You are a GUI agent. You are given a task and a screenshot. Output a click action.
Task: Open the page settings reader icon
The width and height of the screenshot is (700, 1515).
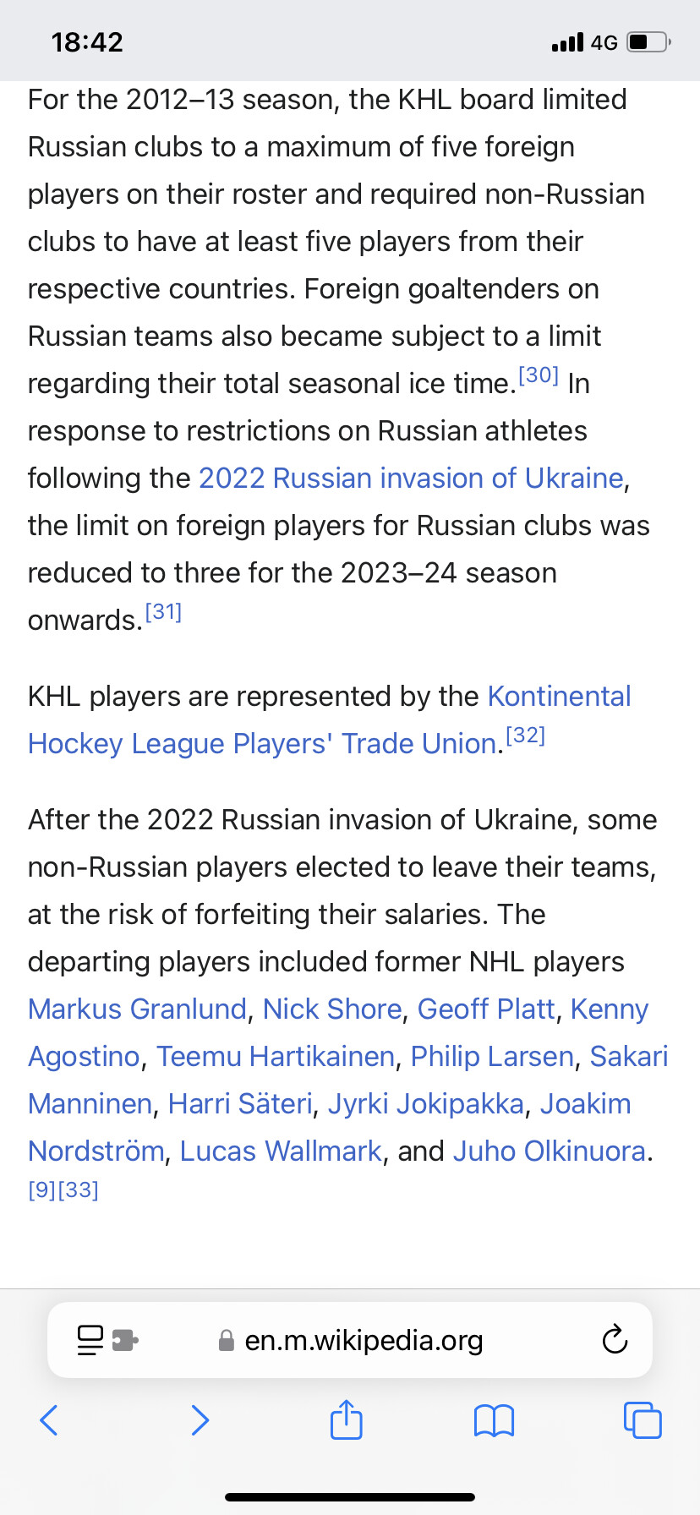90,1340
